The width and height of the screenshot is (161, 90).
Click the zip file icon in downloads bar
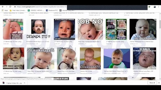click(x=3, y=83)
